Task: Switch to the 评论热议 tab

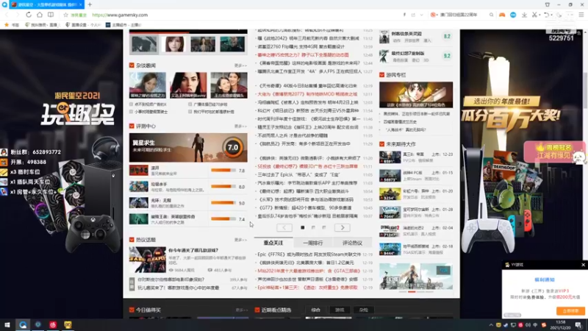Action: (x=352, y=243)
